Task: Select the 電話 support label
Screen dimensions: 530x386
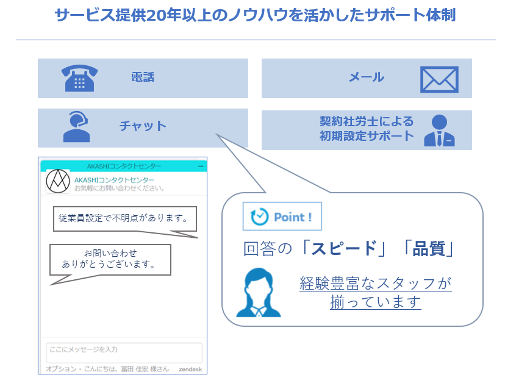Action: point(143,77)
